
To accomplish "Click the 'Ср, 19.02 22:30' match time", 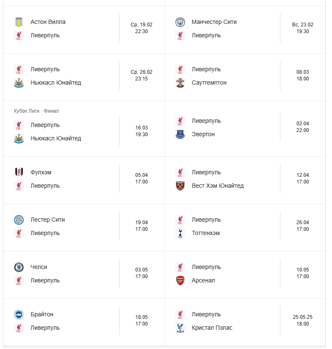I will point(141,28).
